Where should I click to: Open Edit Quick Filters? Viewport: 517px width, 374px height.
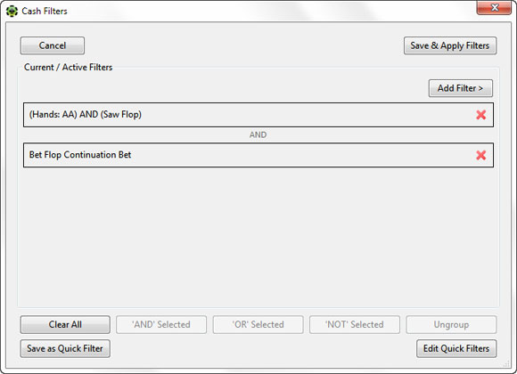pos(456,349)
